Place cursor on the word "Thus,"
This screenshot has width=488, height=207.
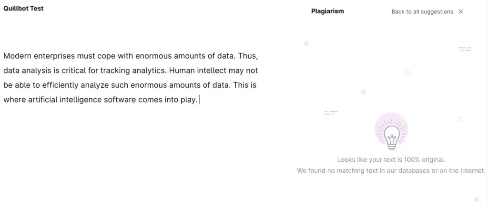coord(248,56)
